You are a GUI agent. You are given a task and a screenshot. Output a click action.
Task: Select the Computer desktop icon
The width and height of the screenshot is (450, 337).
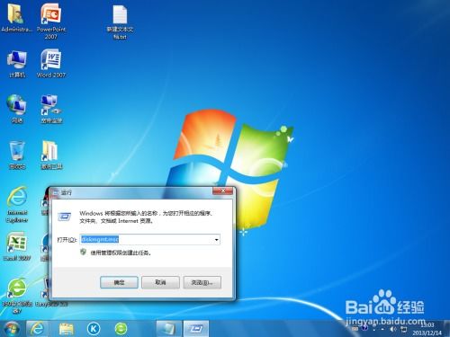click(x=17, y=64)
